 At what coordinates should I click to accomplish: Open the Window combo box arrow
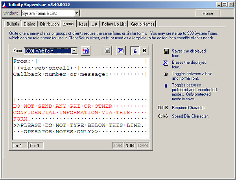point(77,13)
